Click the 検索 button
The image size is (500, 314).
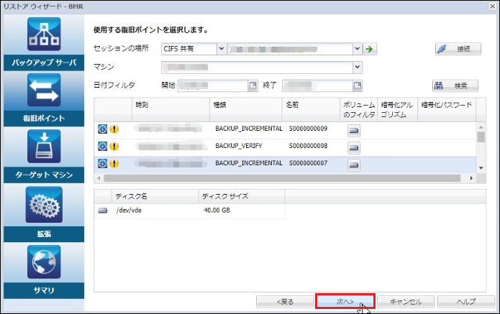point(455,86)
